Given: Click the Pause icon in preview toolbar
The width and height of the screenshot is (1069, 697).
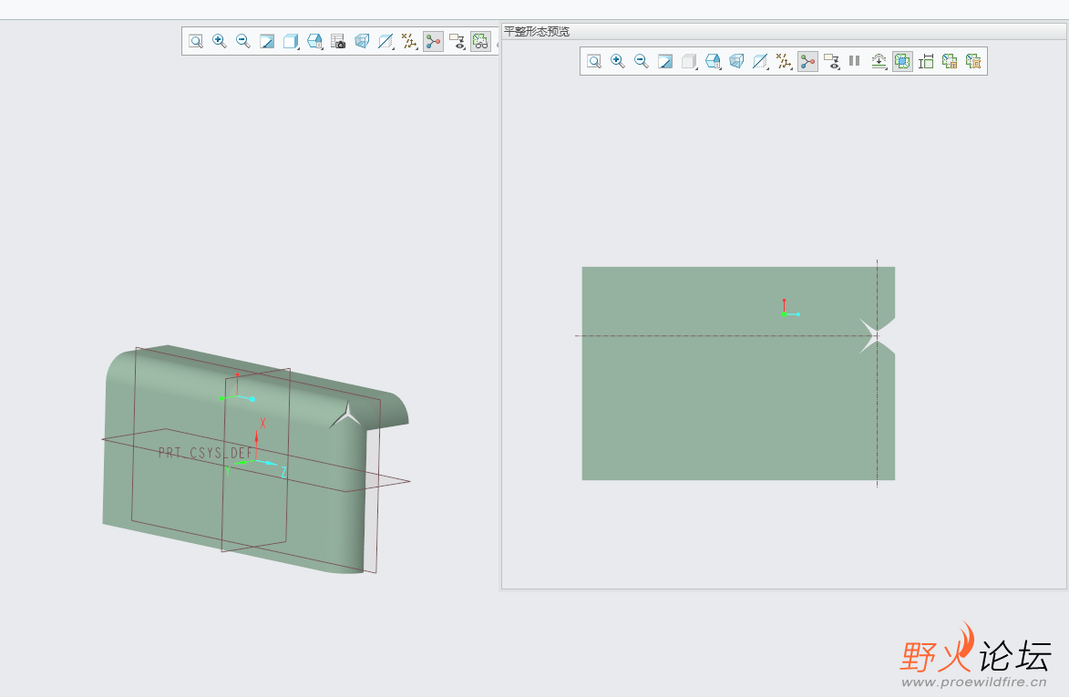Looking at the screenshot, I should coord(854,61).
